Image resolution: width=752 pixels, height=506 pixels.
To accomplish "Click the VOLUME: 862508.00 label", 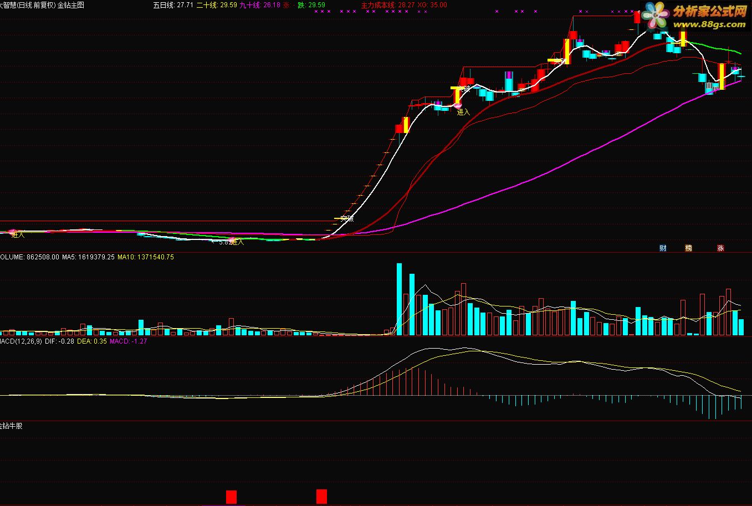I will coord(29,257).
